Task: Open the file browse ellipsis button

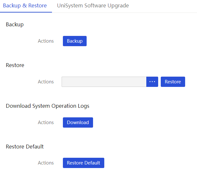Action: [152, 82]
